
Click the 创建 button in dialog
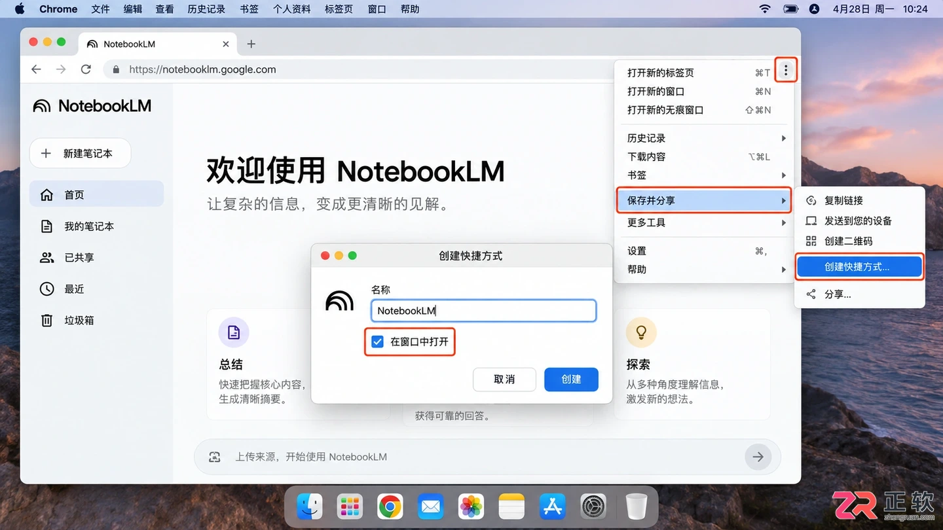click(x=571, y=380)
